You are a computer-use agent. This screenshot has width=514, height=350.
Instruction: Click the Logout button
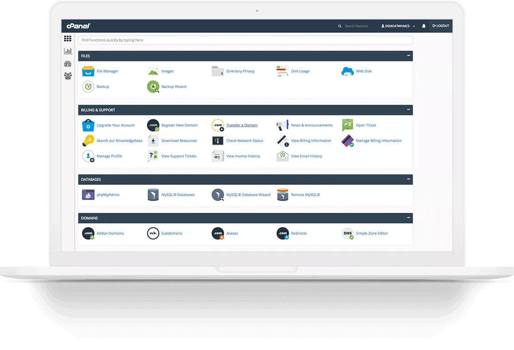[x=441, y=26]
